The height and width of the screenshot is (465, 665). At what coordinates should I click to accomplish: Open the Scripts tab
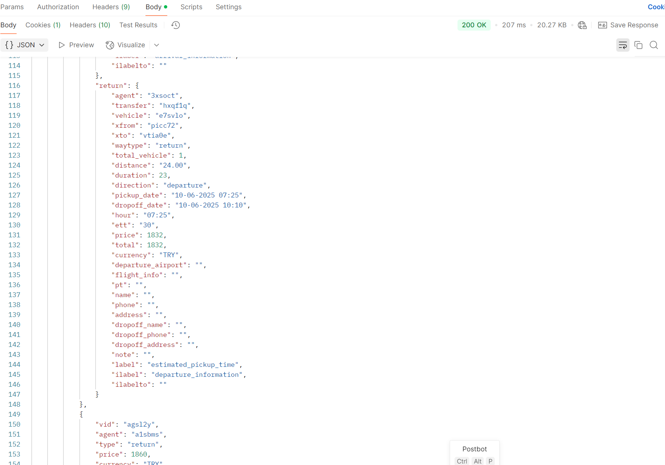(191, 7)
